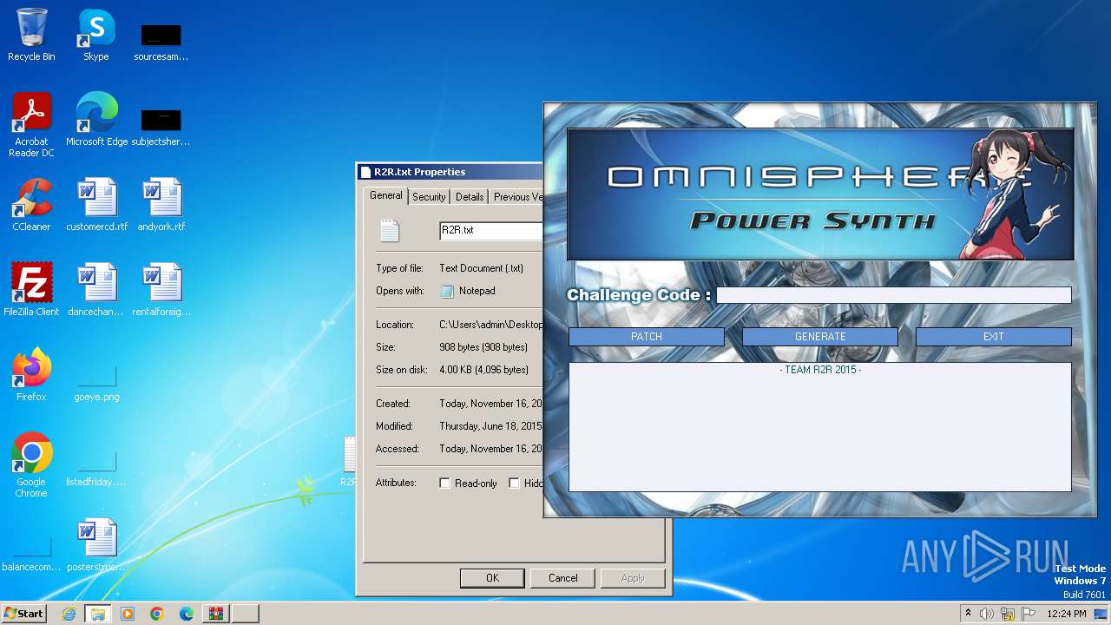Click the GENERATE button
This screenshot has width=1111, height=625.
point(820,337)
